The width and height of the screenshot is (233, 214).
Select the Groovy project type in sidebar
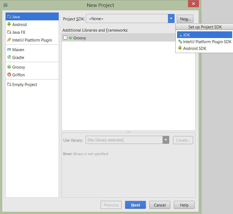[x=18, y=67]
